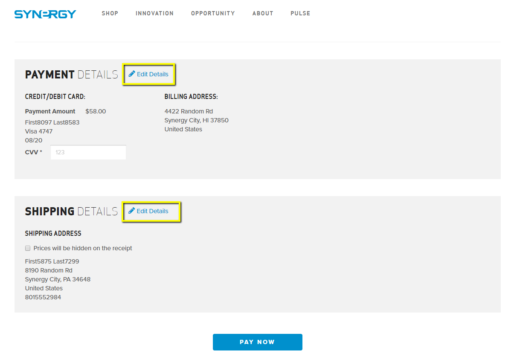Open the Opportunity menu
Image resolution: width=517 pixels, height=359 pixels.
213,13
